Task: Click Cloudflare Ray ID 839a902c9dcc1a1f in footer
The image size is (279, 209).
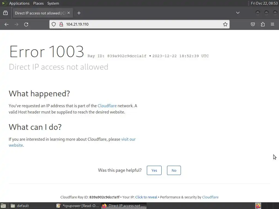Action: click(90, 197)
